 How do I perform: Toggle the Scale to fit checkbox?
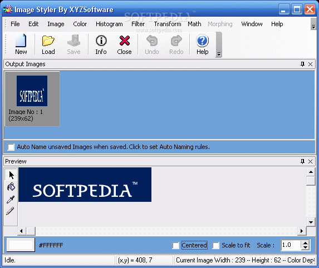(x=215, y=245)
